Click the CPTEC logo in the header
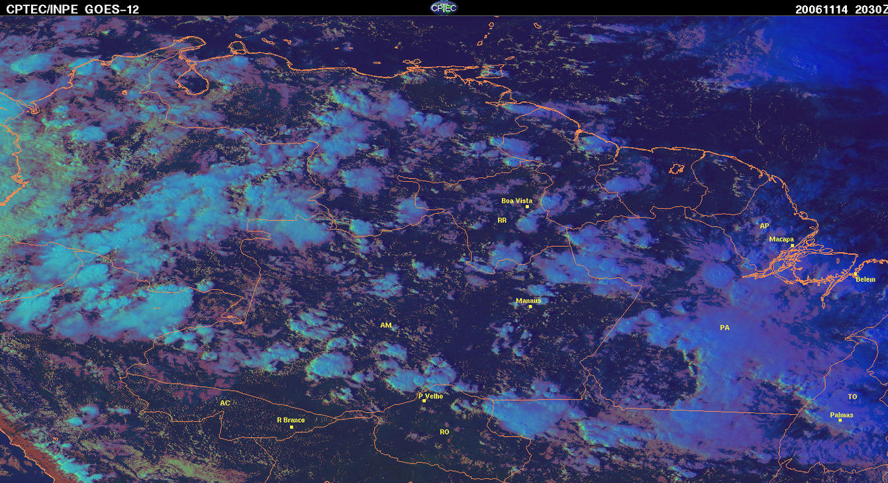Screen dimensions: 888x483 click(x=444, y=7)
